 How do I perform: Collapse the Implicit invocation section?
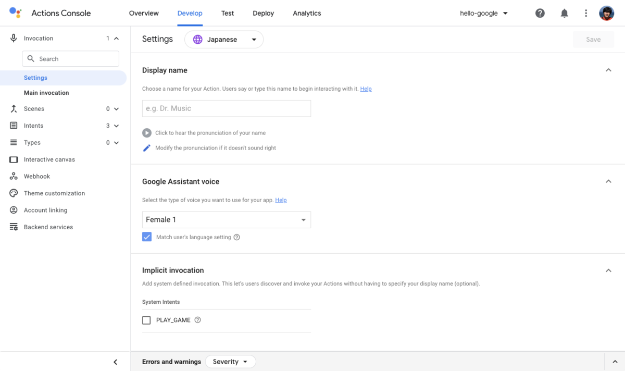(608, 270)
